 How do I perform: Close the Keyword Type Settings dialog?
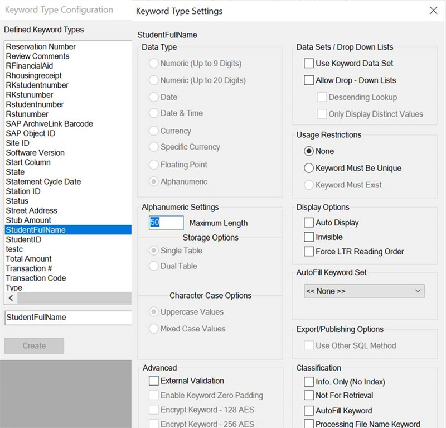click(x=433, y=11)
